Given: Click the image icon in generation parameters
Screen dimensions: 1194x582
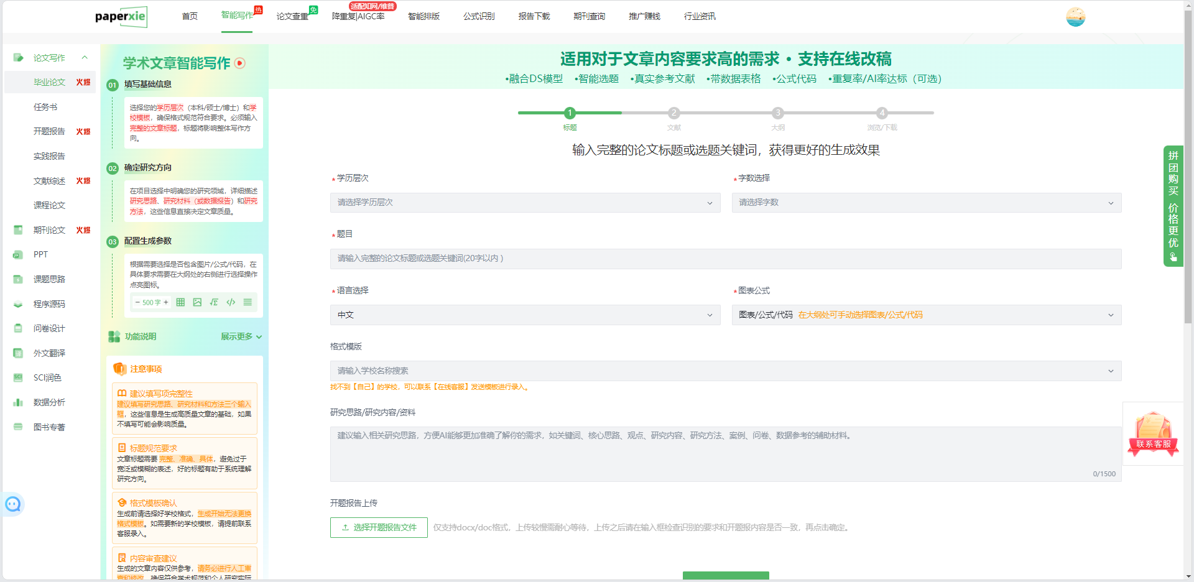Looking at the screenshot, I should point(197,302).
